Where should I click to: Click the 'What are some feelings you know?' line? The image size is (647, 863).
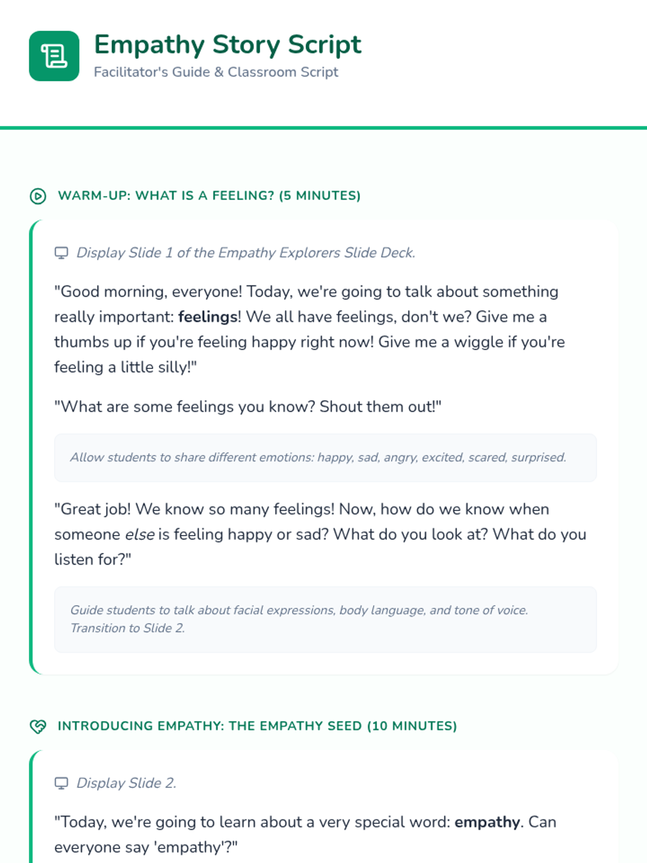coord(247,407)
